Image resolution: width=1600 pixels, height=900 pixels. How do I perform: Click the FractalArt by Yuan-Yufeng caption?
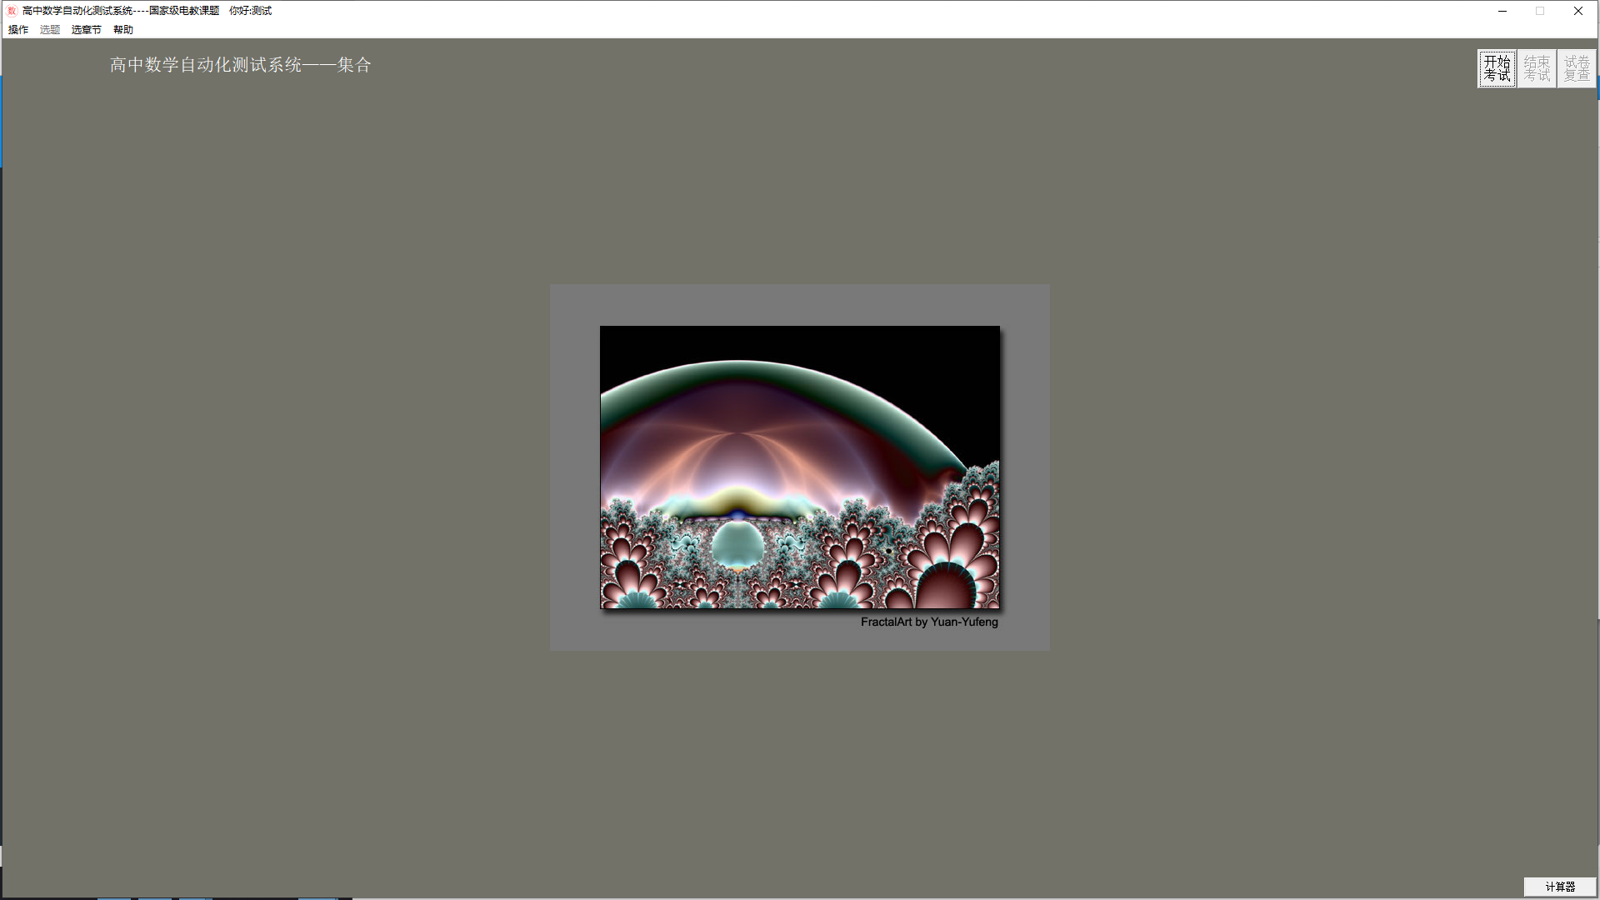[928, 622]
